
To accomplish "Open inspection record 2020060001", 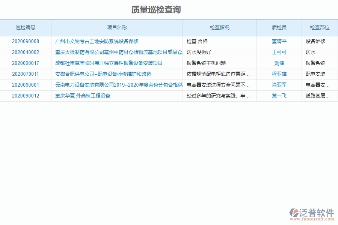I will click(x=25, y=85).
